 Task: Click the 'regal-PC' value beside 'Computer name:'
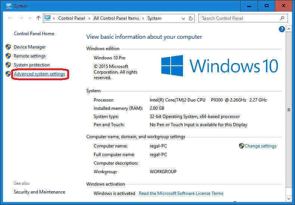158,146
